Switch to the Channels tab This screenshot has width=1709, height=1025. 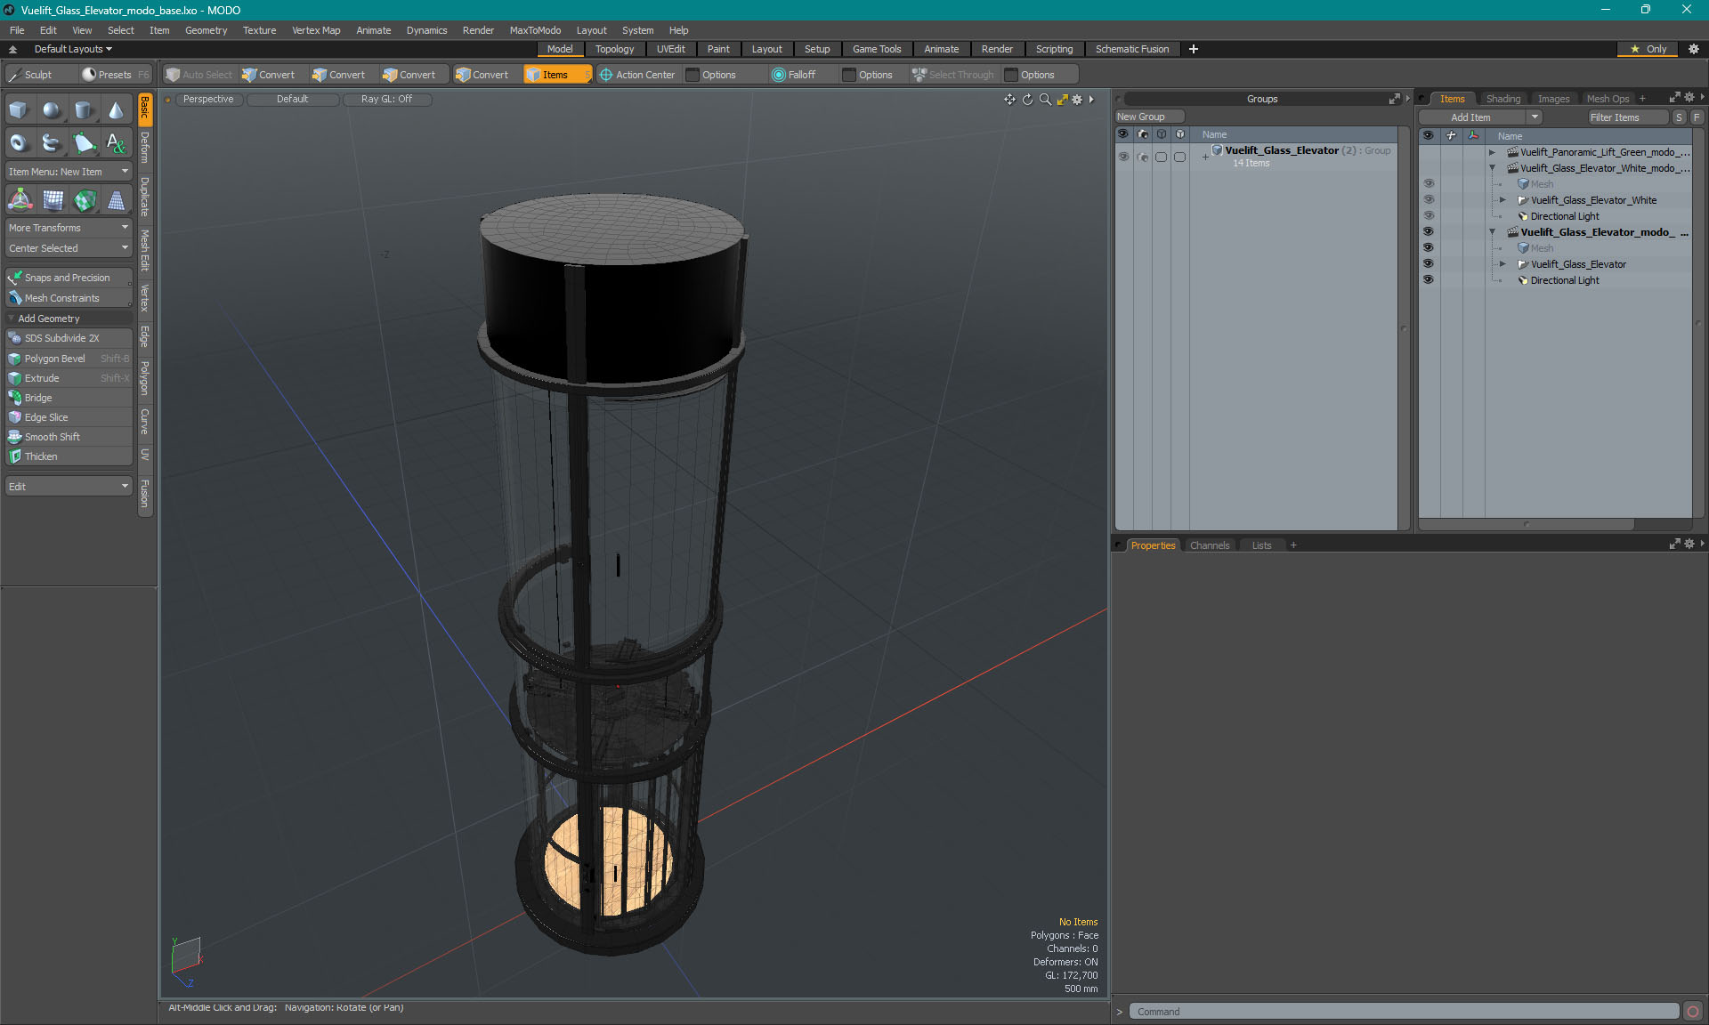(x=1209, y=545)
